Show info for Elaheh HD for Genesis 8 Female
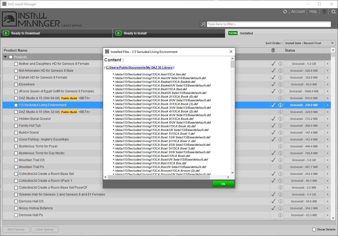338x236 pixels. pyautogui.click(x=280, y=78)
